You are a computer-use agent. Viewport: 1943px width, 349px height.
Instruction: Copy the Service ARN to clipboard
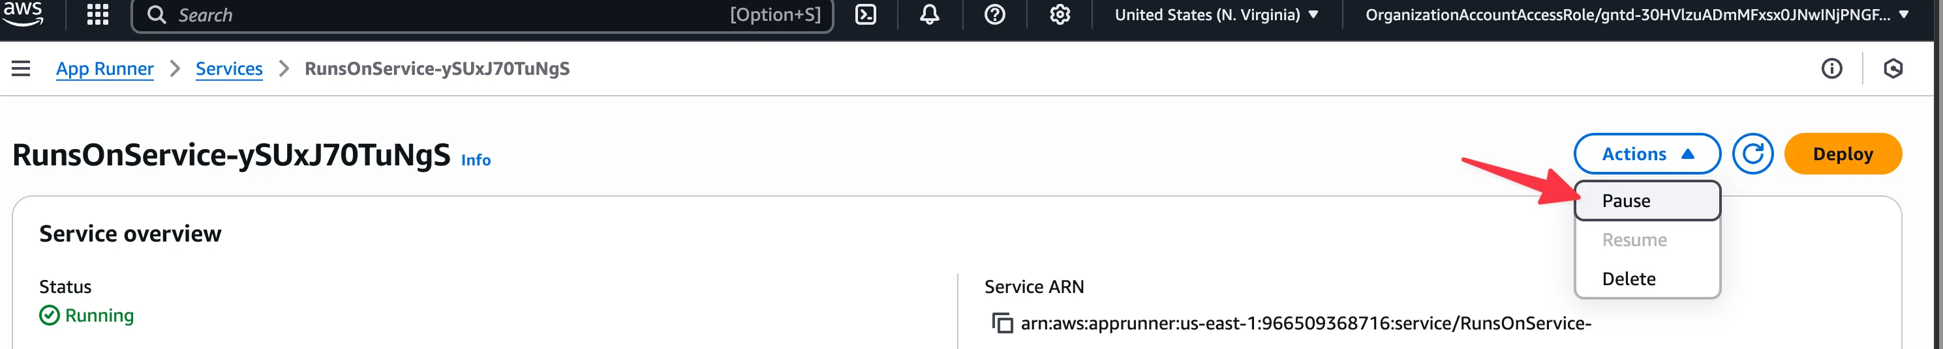pos(1002,323)
